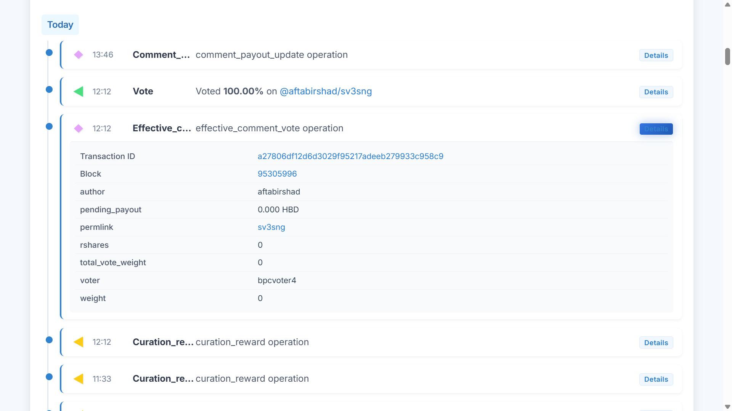Click the total_vote_weight label
Screen dimensions: 732x411
[113, 263]
